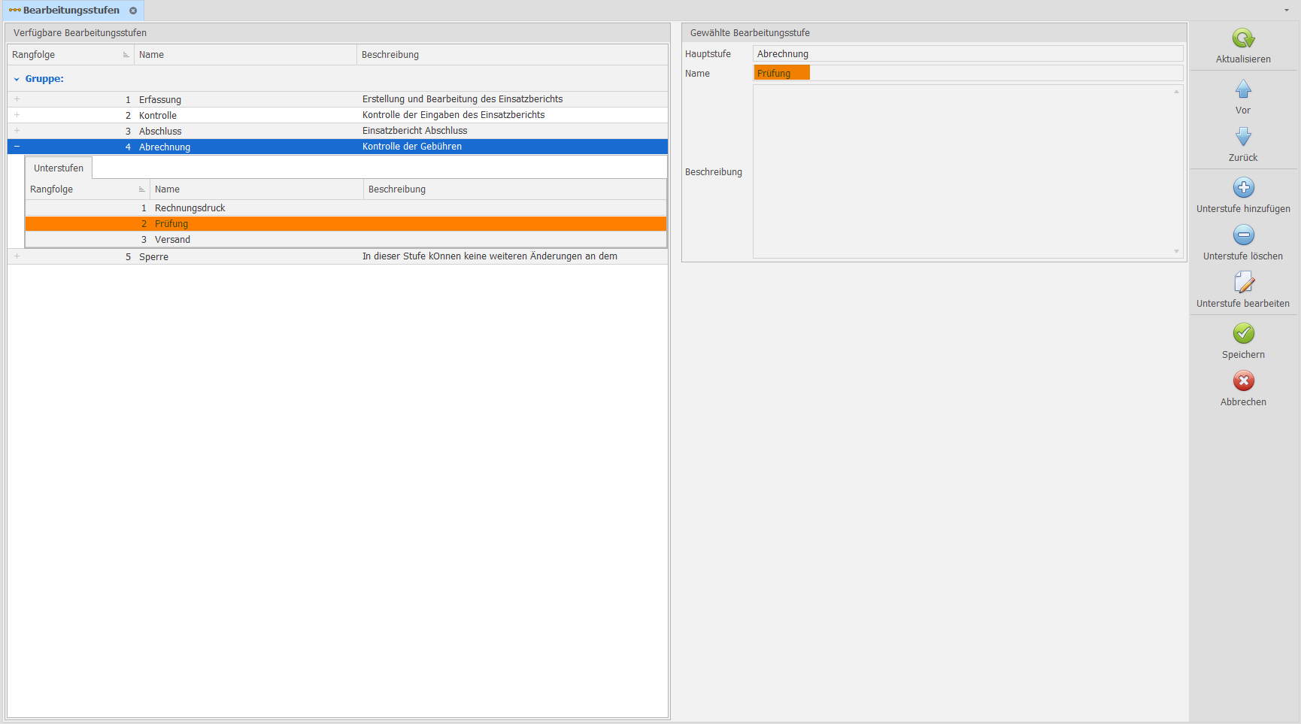The image size is (1301, 724).
Task: Click the Aktualisieren refresh icon
Action: pyautogui.click(x=1243, y=38)
